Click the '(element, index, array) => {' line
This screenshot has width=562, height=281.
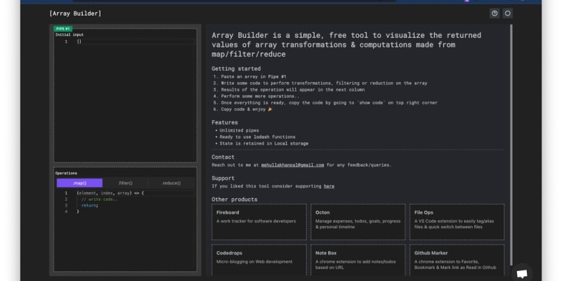pos(110,193)
